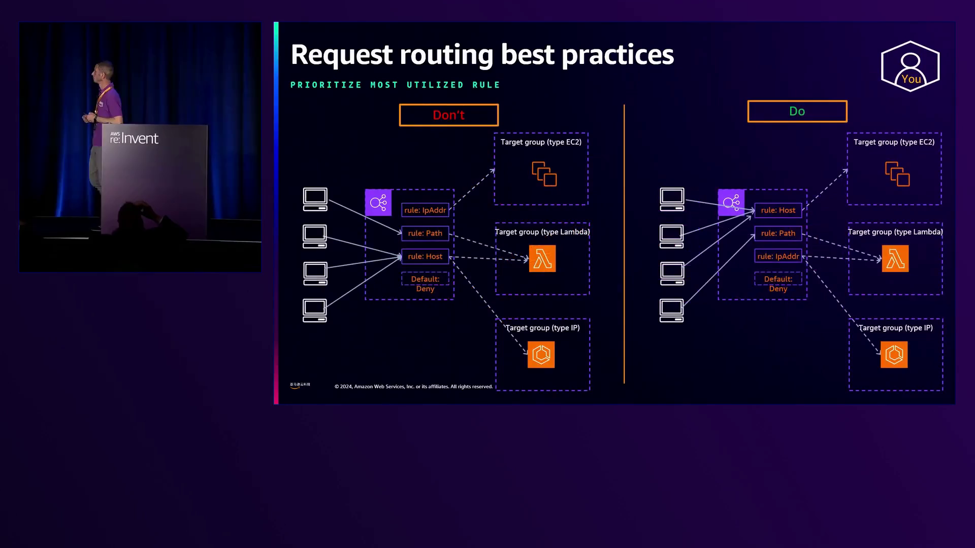
Task: Click the AWS copyright notice text
Action: click(x=413, y=387)
